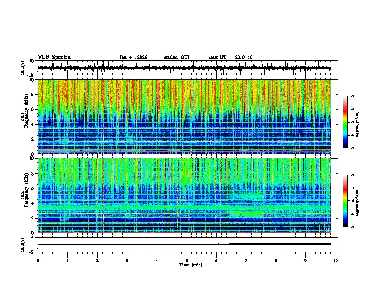The height and width of the screenshot is (292, 378).
Task: Click the "4" tick on Time axis
Action: click(x=157, y=261)
